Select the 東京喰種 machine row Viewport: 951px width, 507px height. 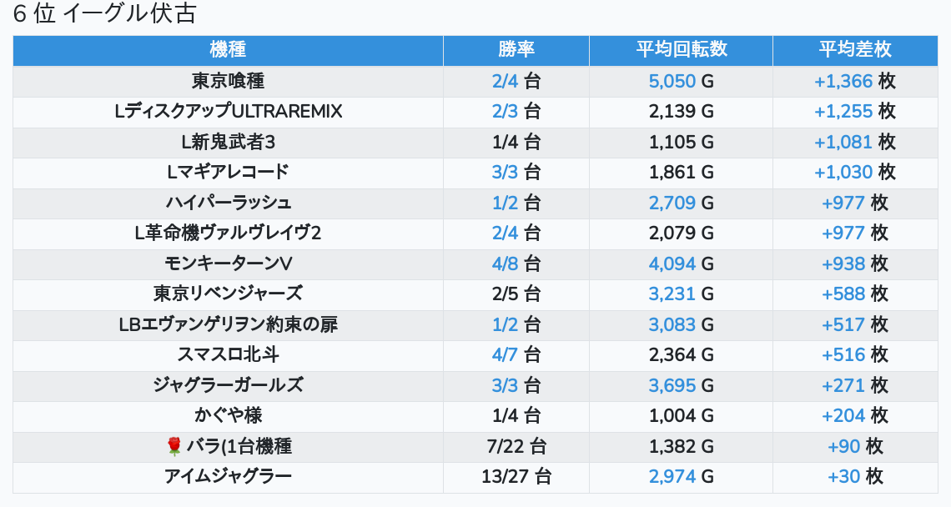(x=228, y=82)
